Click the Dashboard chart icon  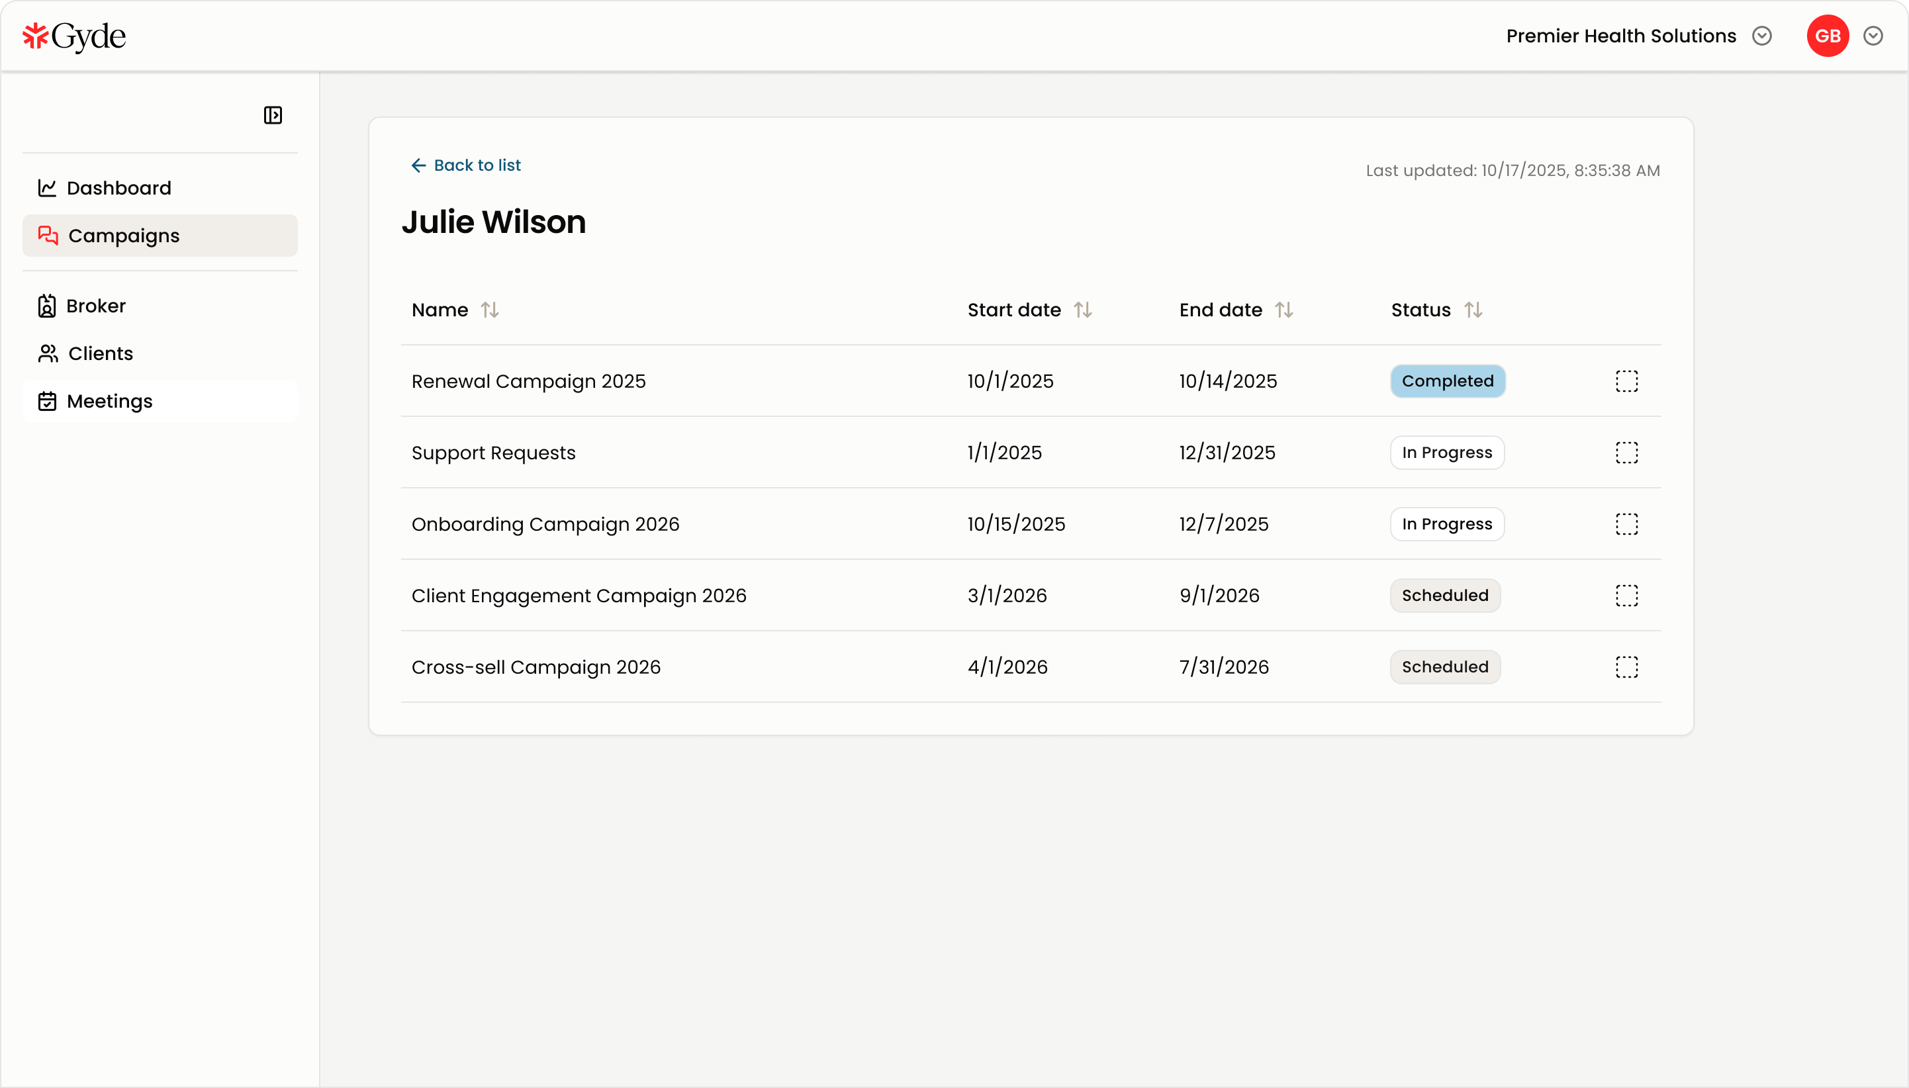tap(47, 187)
